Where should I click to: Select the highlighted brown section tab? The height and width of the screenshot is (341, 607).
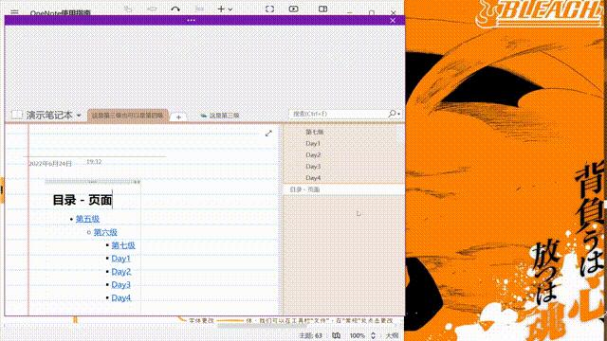point(127,116)
